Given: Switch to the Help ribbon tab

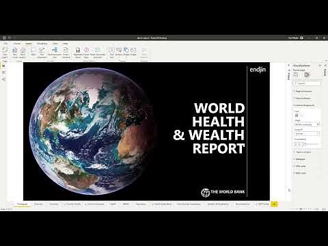Looking at the screenshot, I should click(x=65, y=44).
